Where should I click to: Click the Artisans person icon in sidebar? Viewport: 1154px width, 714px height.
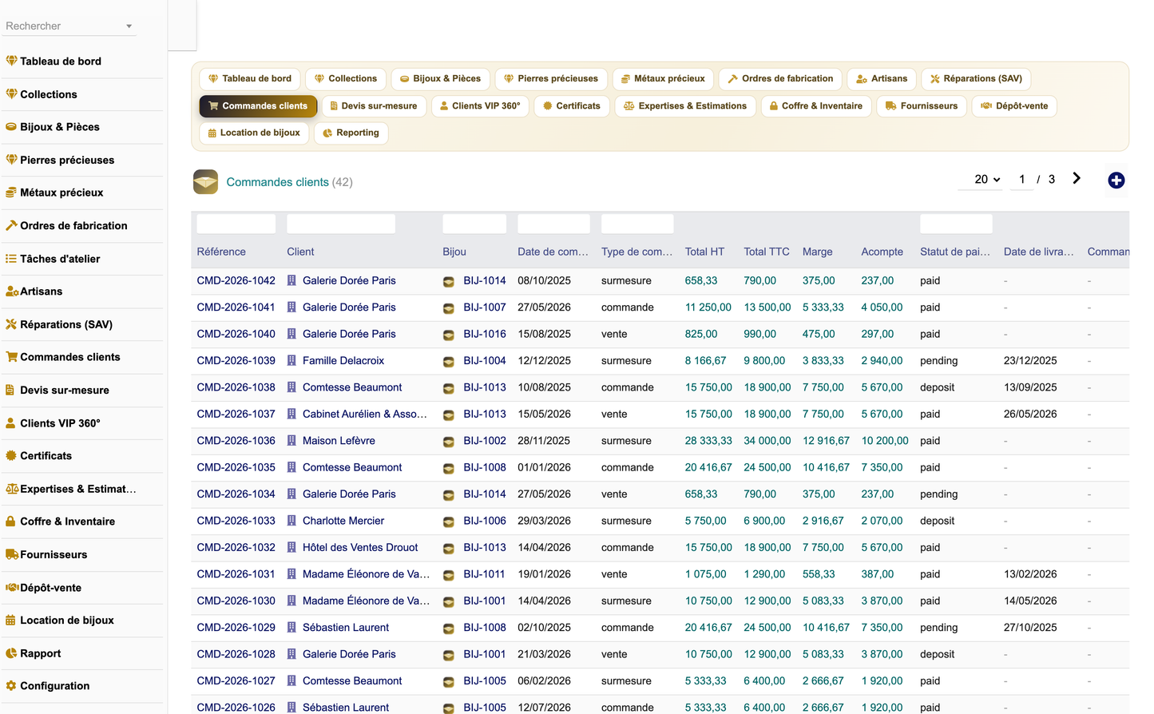(x=12, y=292)
